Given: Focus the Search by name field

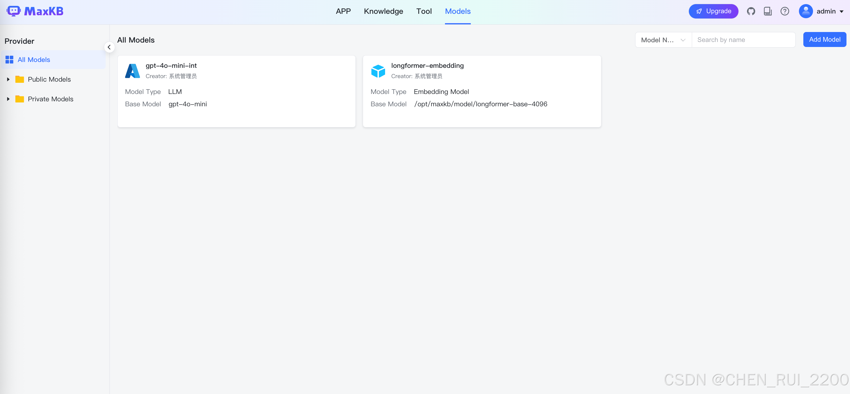Looking at the screenshot, I should tap(743, 40).
